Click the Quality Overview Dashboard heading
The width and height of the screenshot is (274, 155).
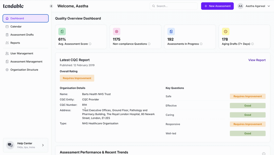78,18
